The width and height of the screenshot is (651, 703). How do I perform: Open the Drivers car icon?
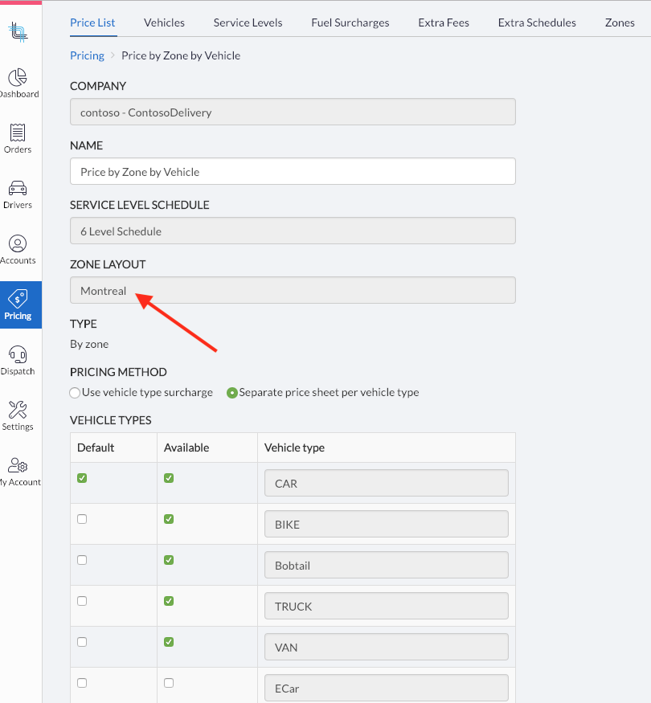18,188
